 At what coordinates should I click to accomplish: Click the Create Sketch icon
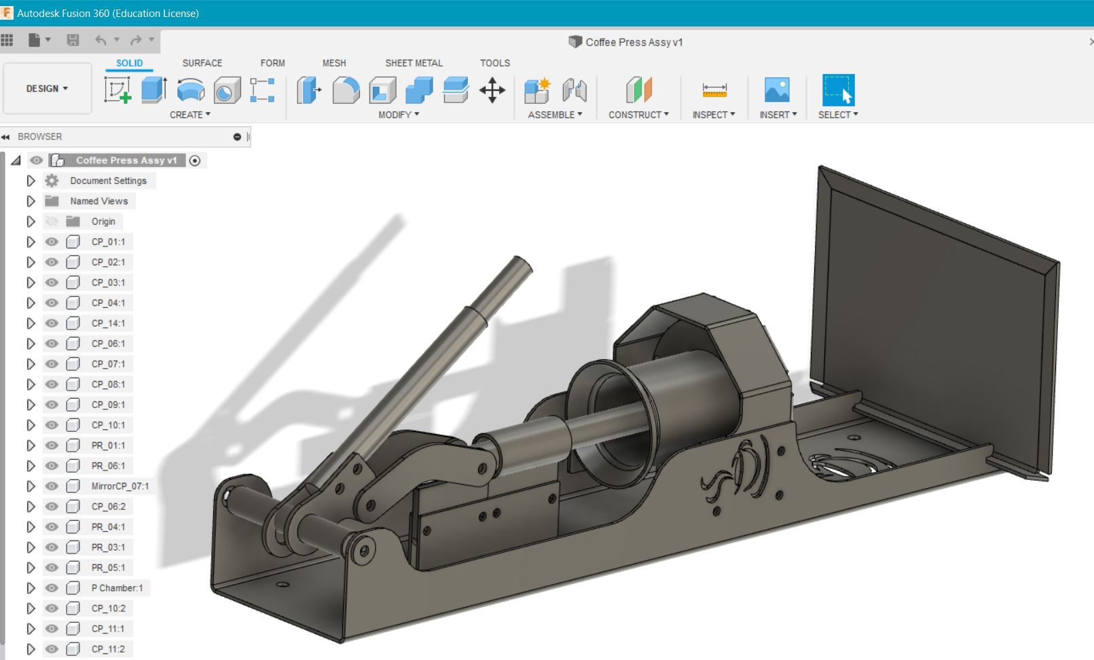[x=117, y=90]
